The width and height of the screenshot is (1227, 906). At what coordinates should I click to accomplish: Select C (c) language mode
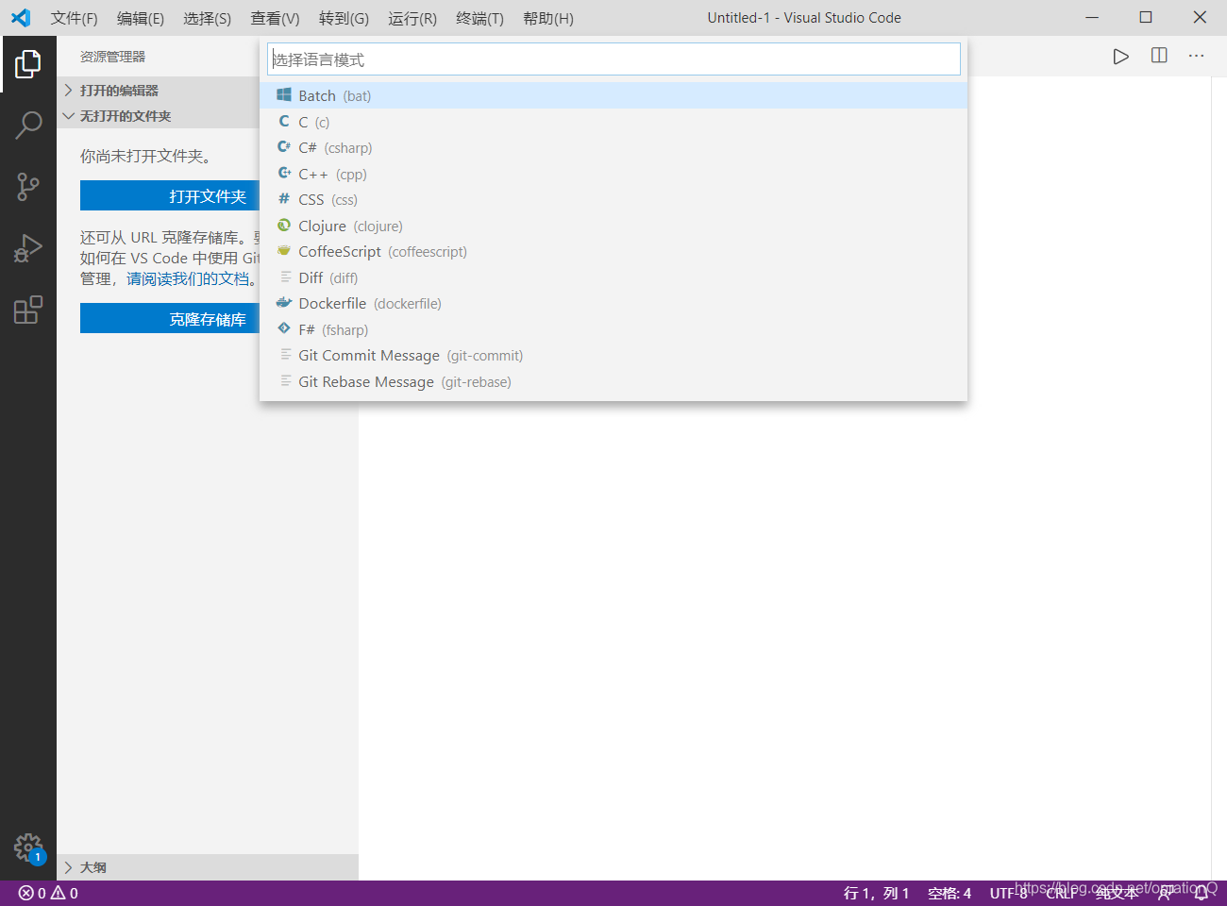tap(613, 122)
